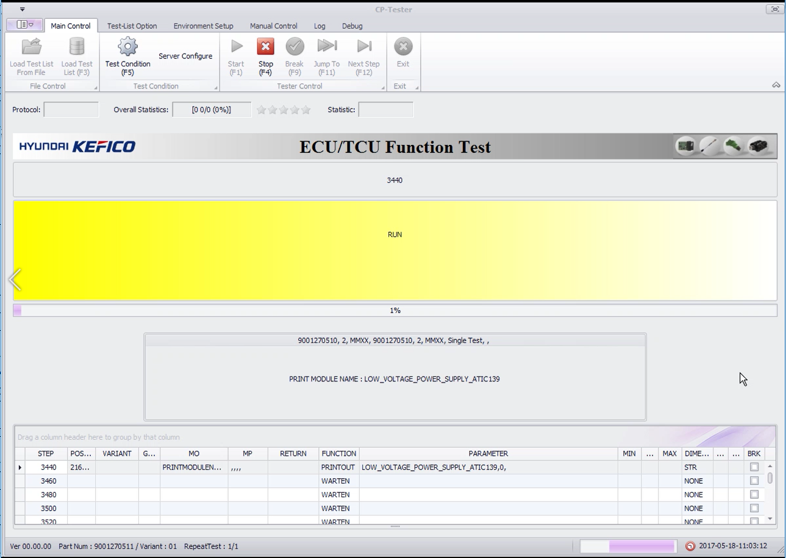Click the yellow RUN status panel
The width and height of the screenshot is (786, 558).
tap(395, 250)
